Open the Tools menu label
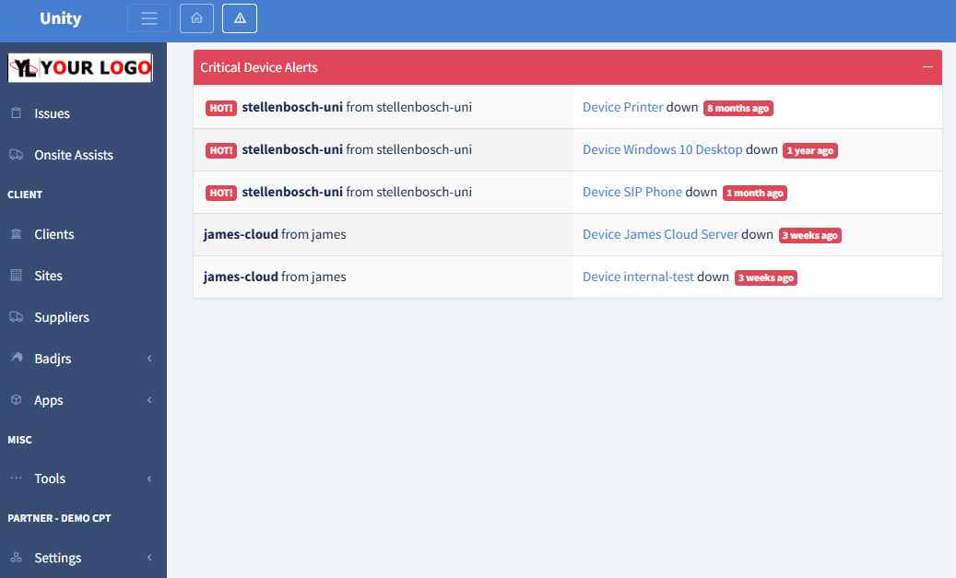Viewport: 956px width, 578px height. click(50, 478)
